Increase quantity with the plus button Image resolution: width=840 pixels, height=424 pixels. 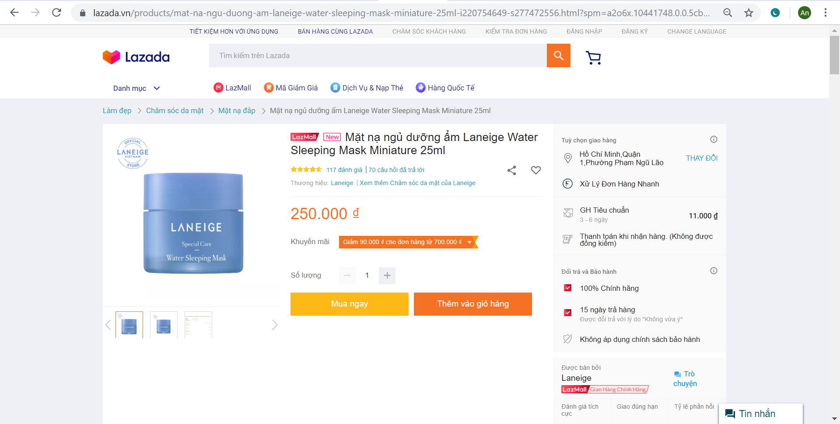coord(387,276)
